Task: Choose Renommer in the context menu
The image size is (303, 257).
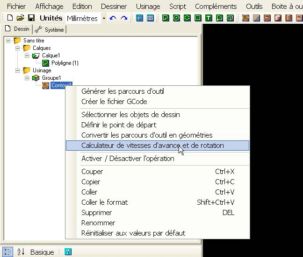Action: click(x=158, y=222)
